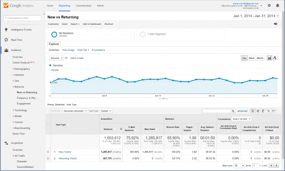Set chart granularity to Month
The height and width of the screenshot is (171, 285).
point(260,58)
